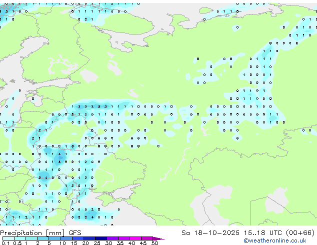Image resolution: width=317 pixels, height=245 pixels.
Task: Choose the 25–30 mm dark blue legend box
Action: coord(100,238)
